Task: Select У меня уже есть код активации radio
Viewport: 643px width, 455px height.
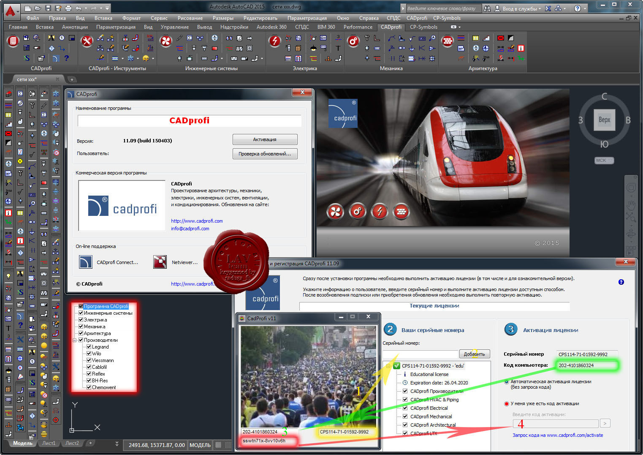Action: tap(507, 403)
